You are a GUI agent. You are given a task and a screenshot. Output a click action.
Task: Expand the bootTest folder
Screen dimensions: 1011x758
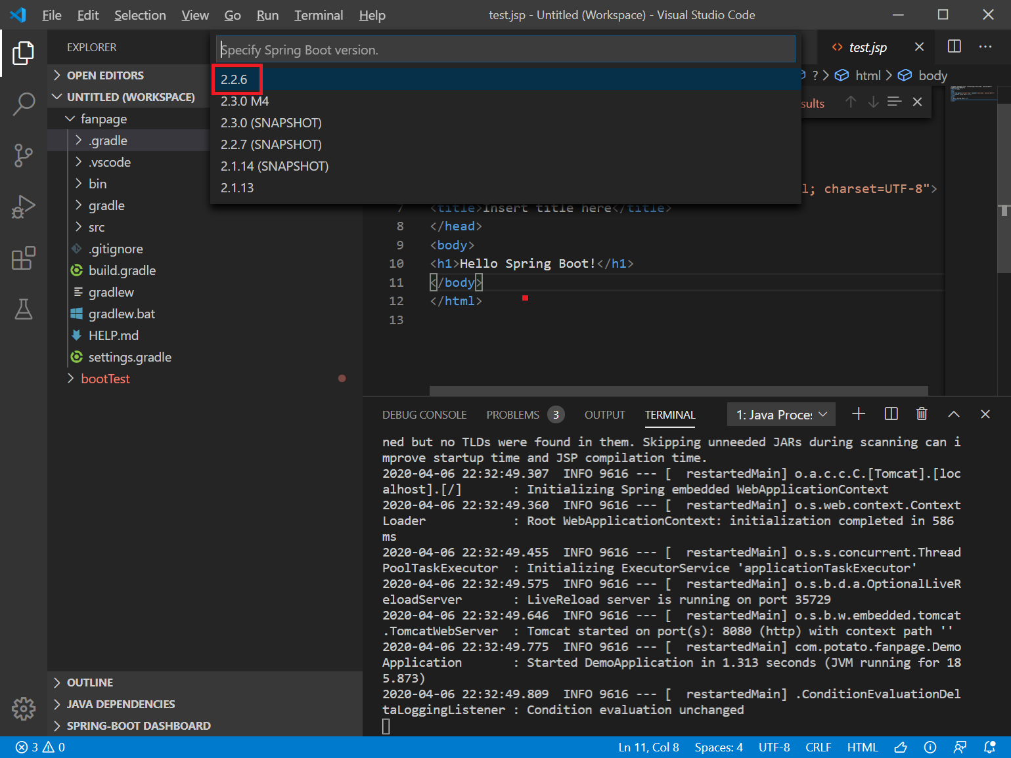(205, 379)
